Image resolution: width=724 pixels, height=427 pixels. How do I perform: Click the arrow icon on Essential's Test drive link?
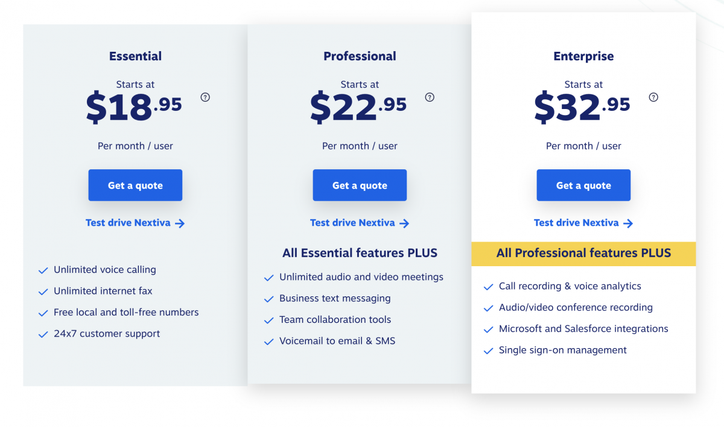pos(180,223)
